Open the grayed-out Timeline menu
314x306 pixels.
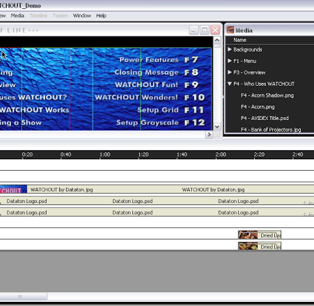[38, 16]
